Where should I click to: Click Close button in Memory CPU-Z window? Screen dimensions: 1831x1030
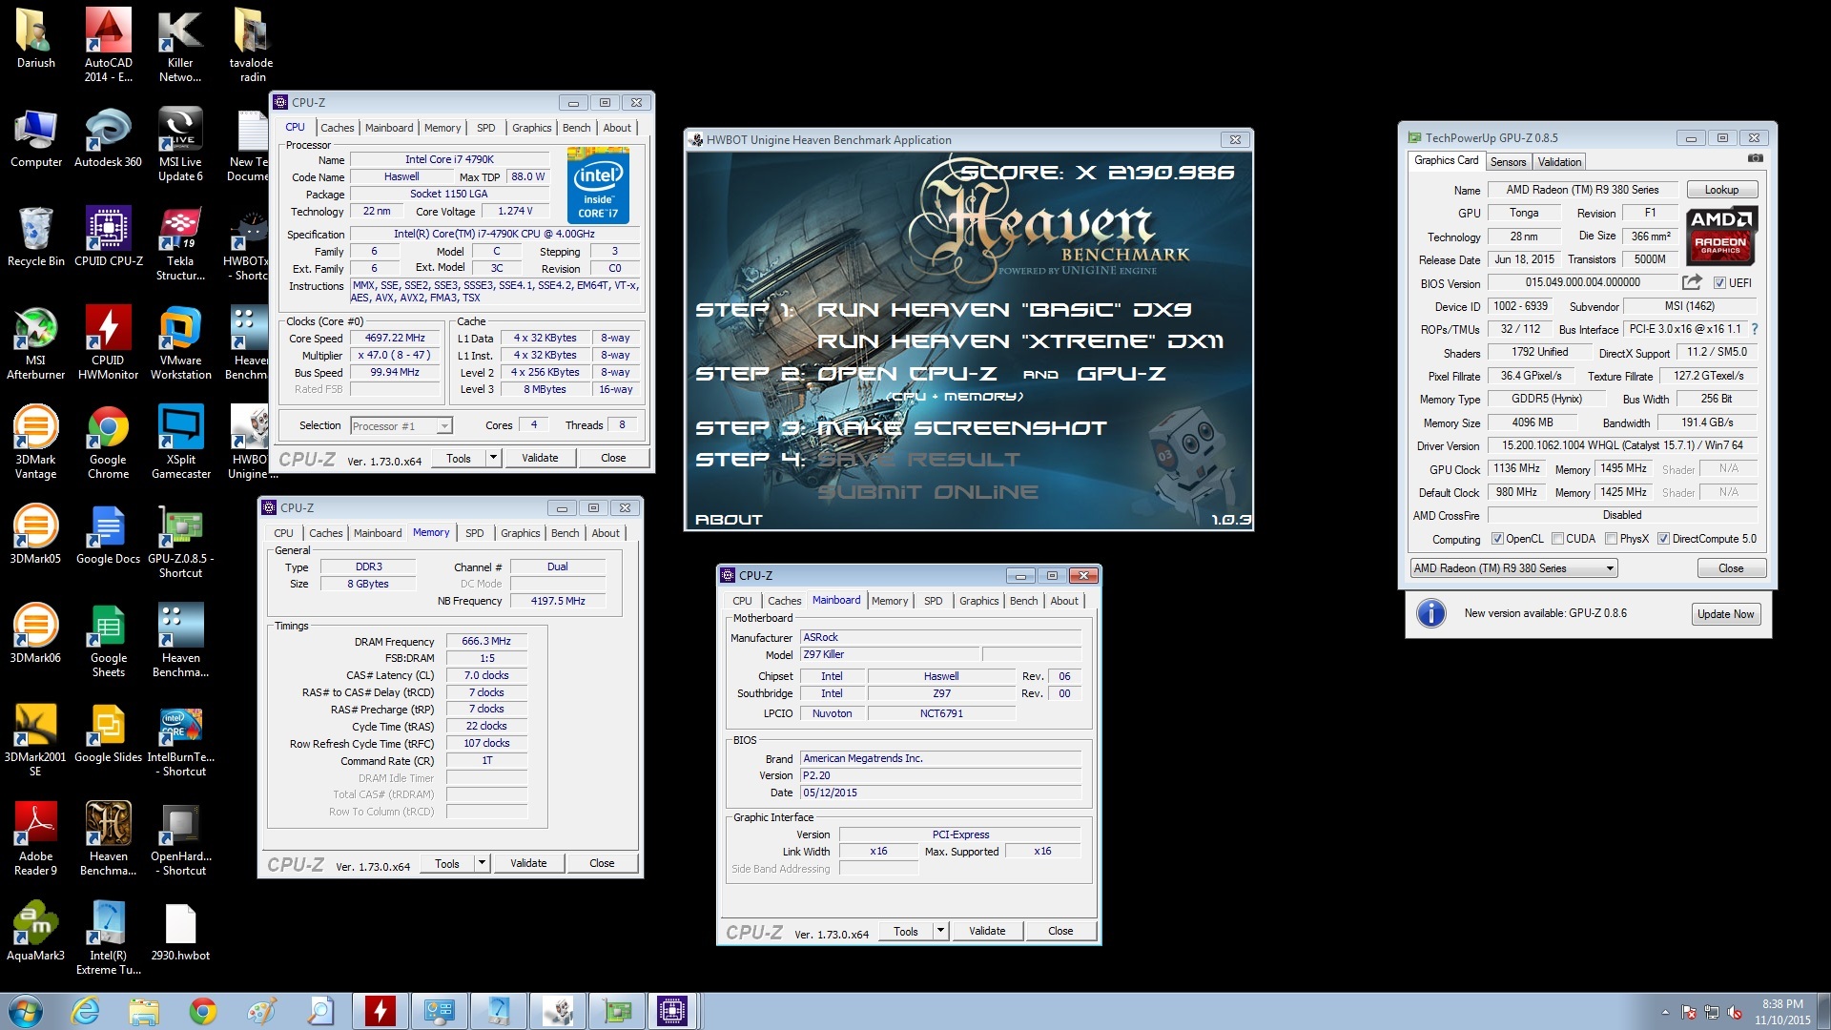(602, 863)
